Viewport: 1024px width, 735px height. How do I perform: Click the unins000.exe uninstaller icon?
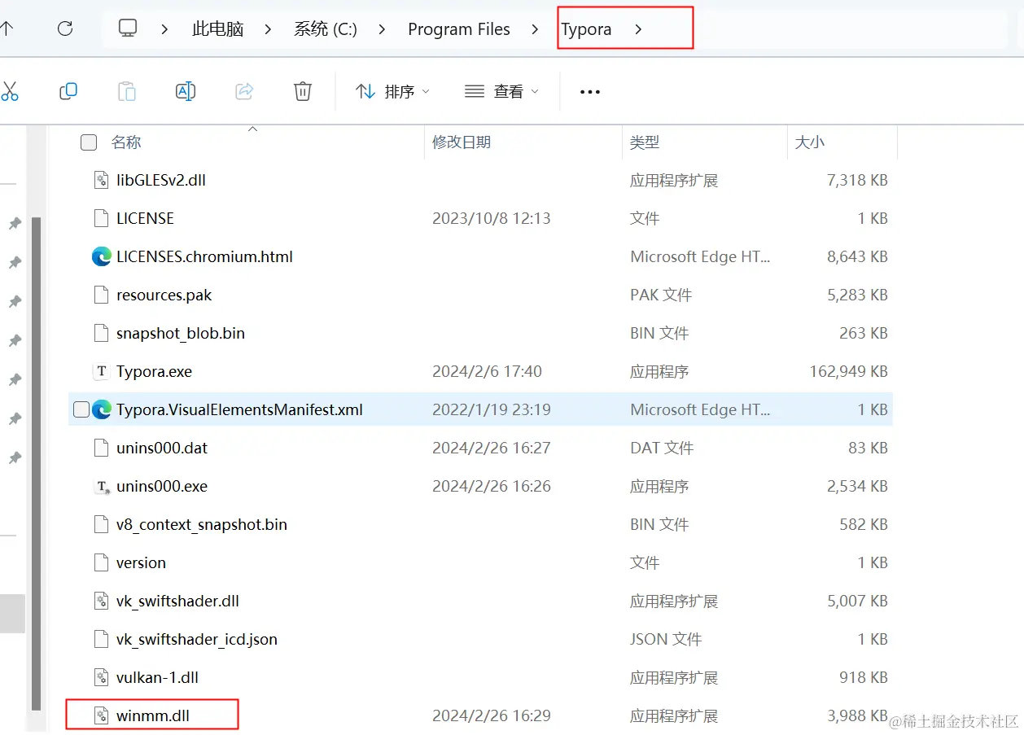102,487
